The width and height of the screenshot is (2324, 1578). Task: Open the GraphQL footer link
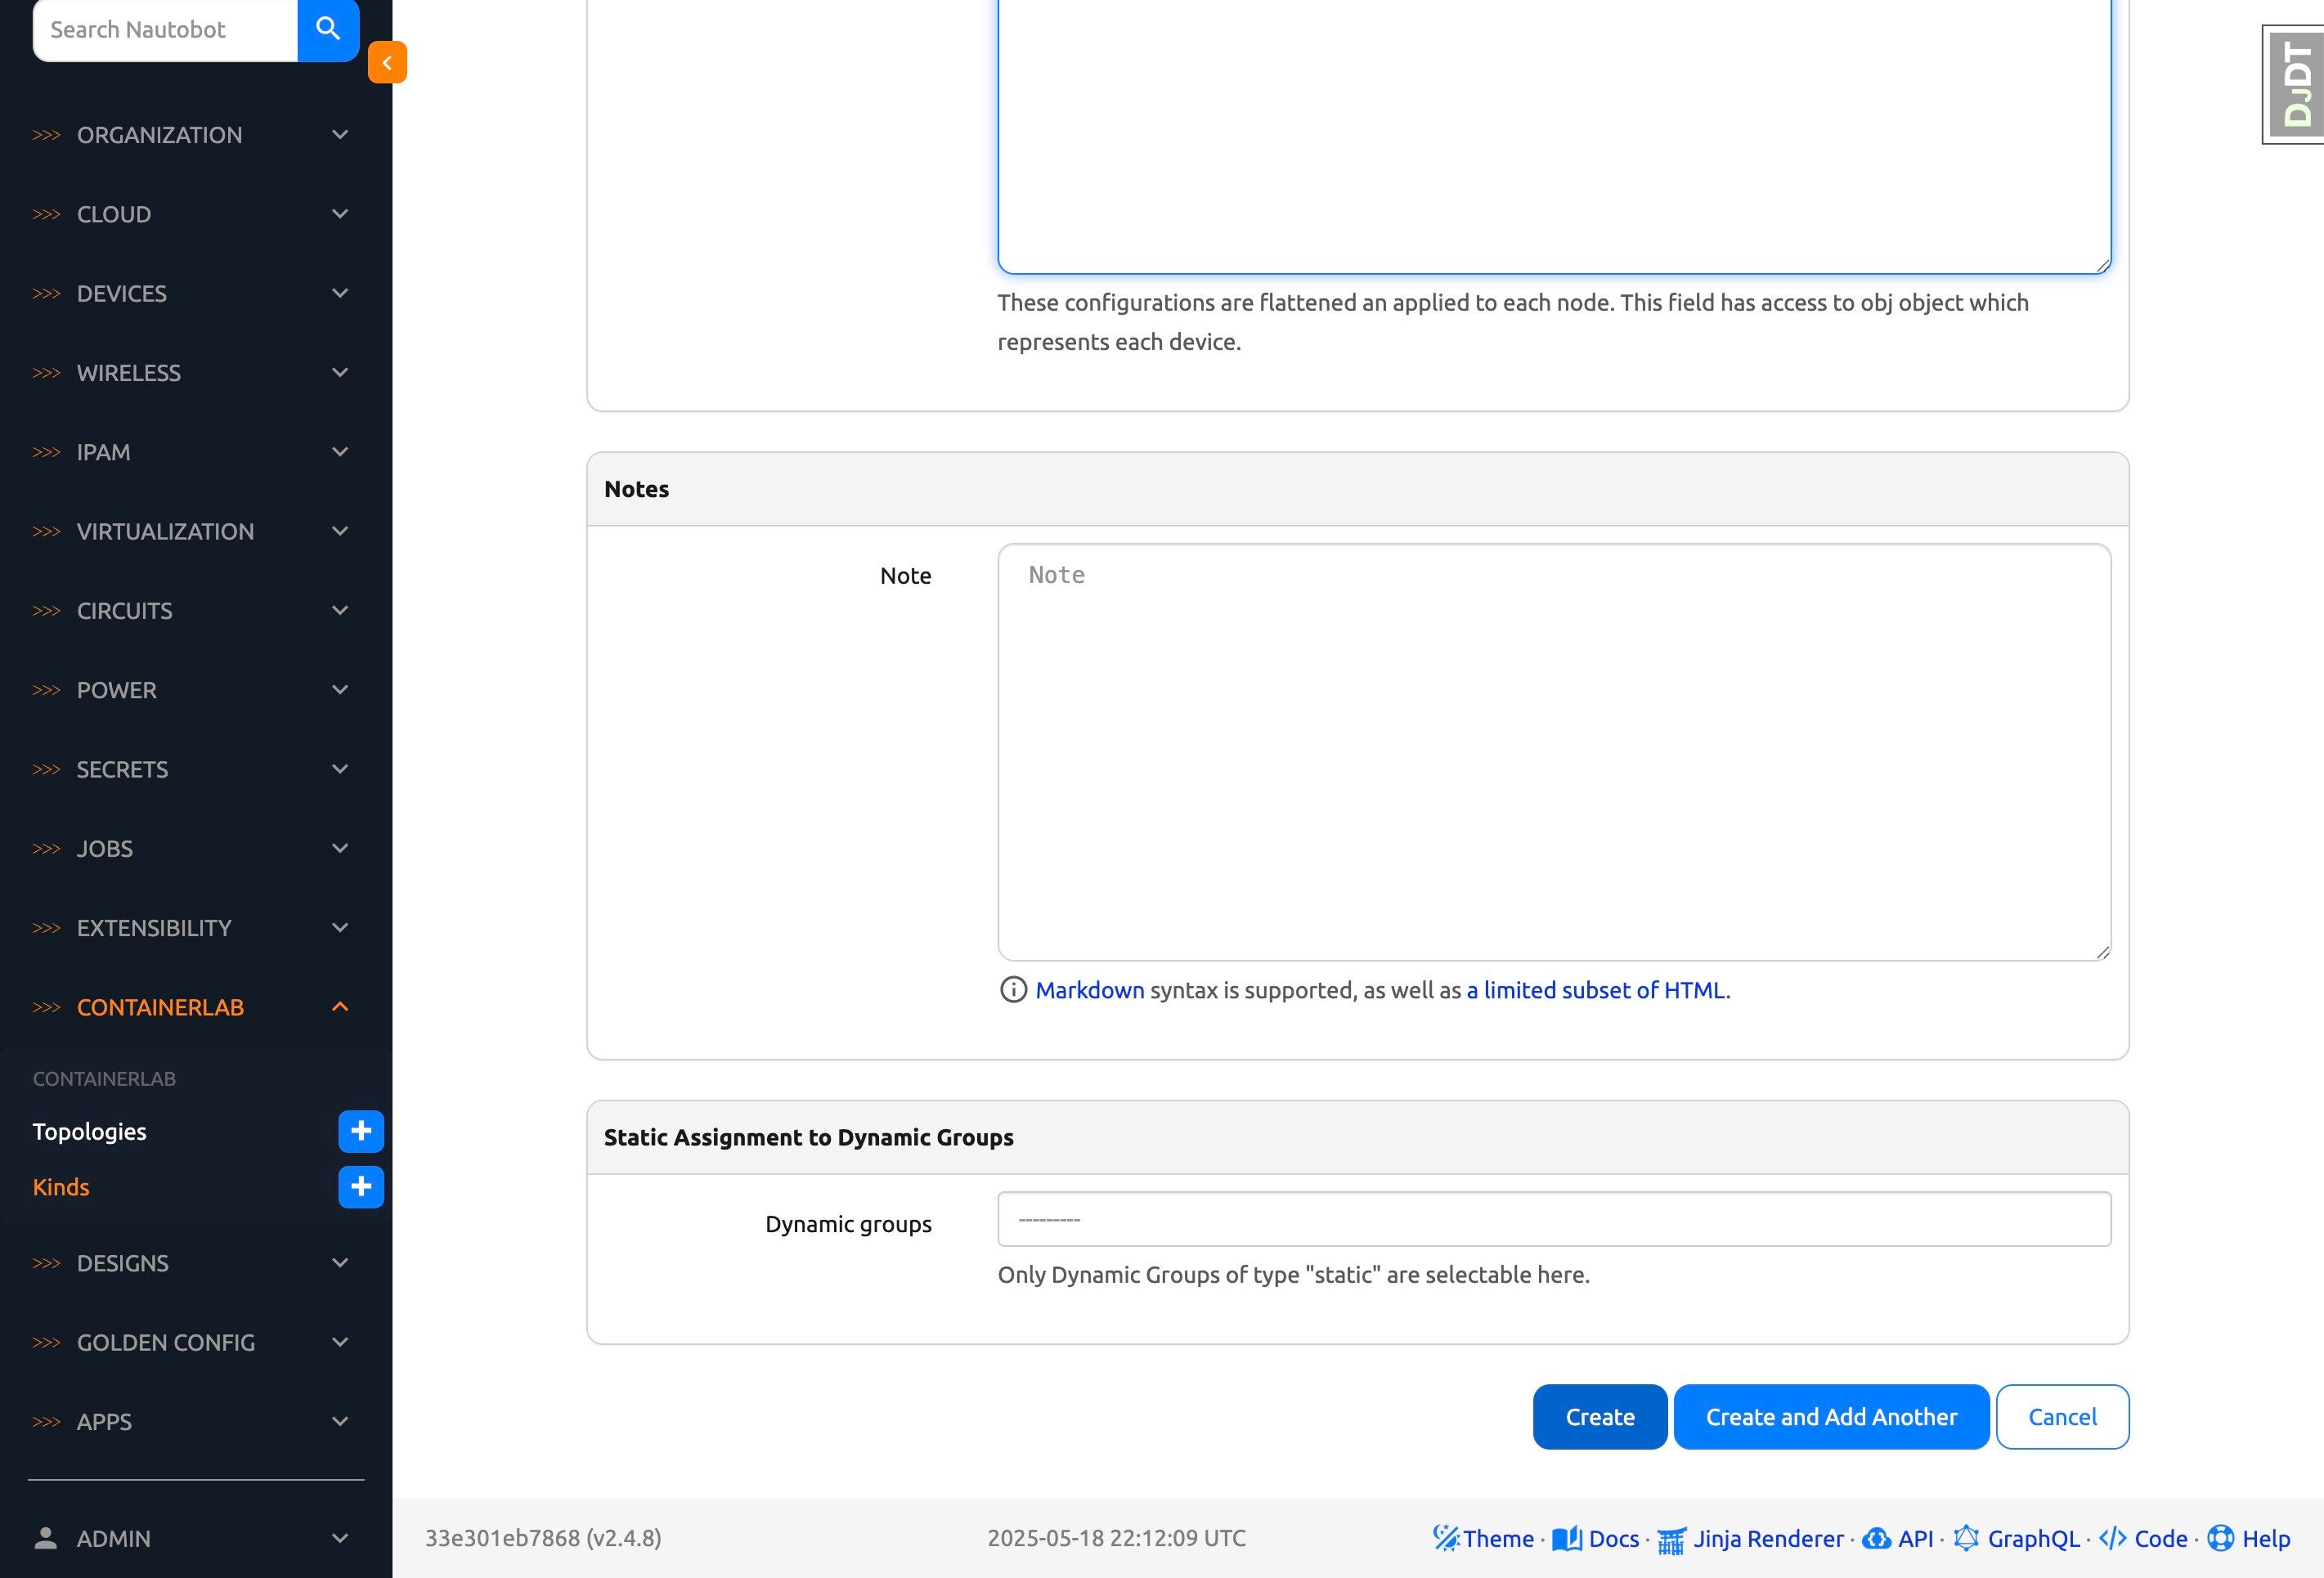(2018, 1538)
